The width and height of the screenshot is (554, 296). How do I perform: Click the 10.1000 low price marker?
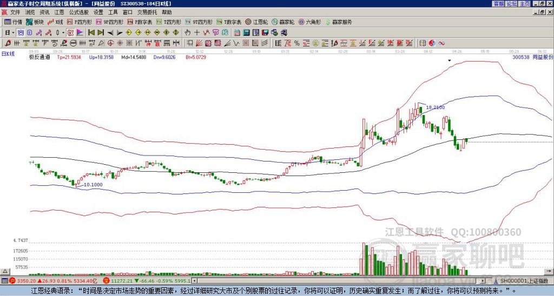pos(93,185)
